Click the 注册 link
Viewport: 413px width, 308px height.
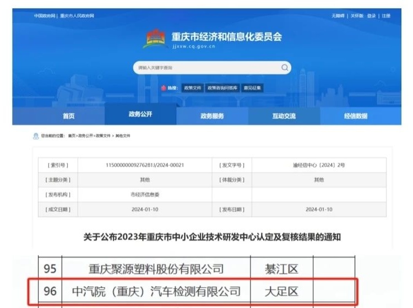[x=386, y=16]
